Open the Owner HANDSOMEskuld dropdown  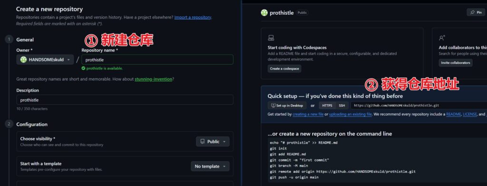[45, 59]
